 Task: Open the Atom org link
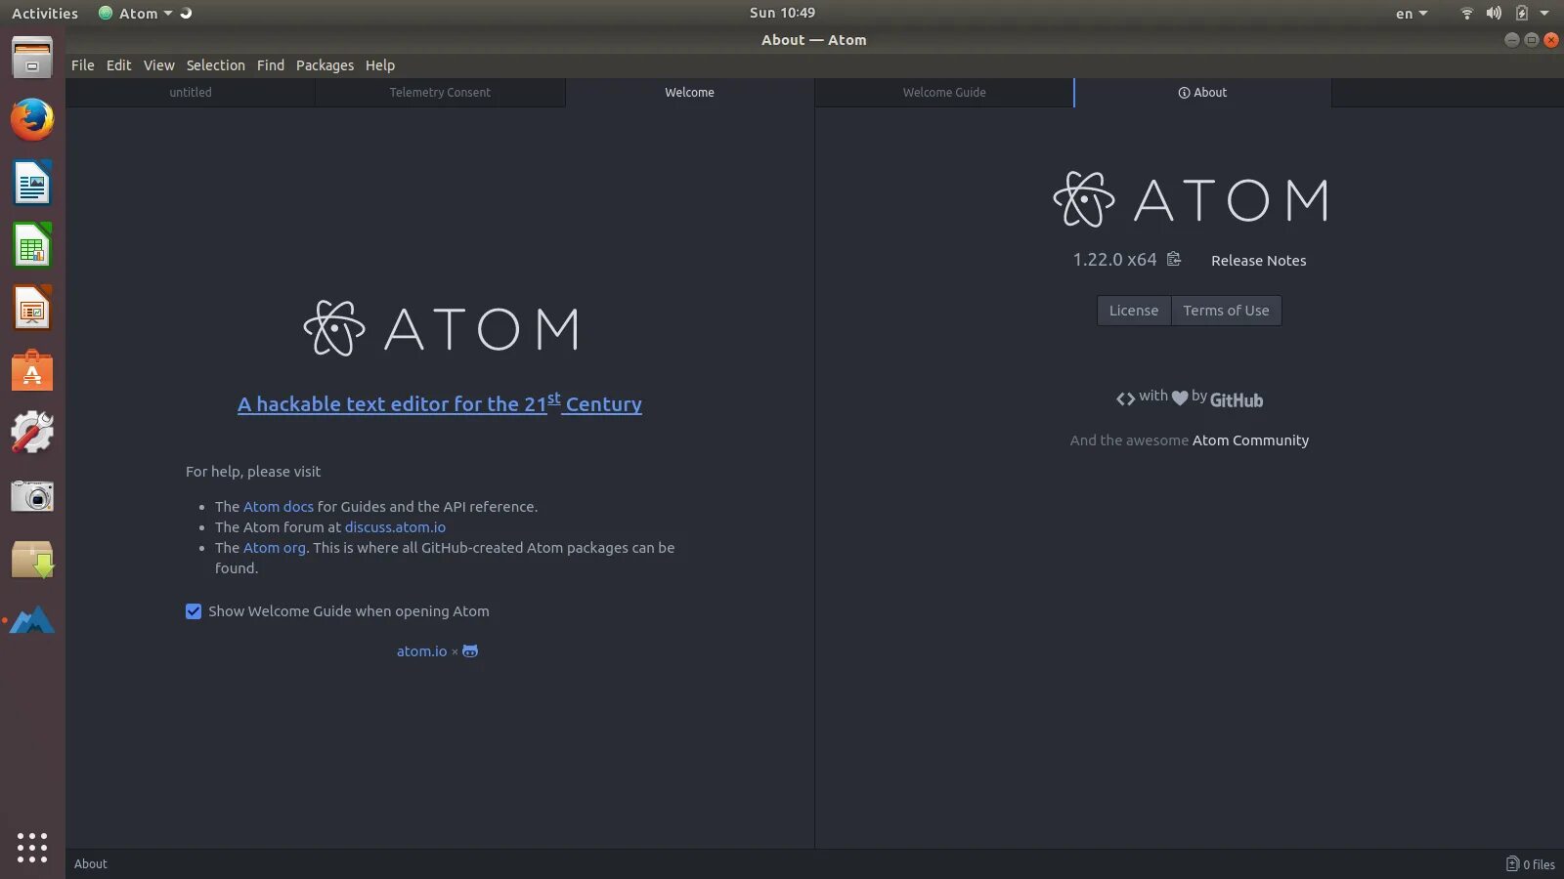click(275, 548)
